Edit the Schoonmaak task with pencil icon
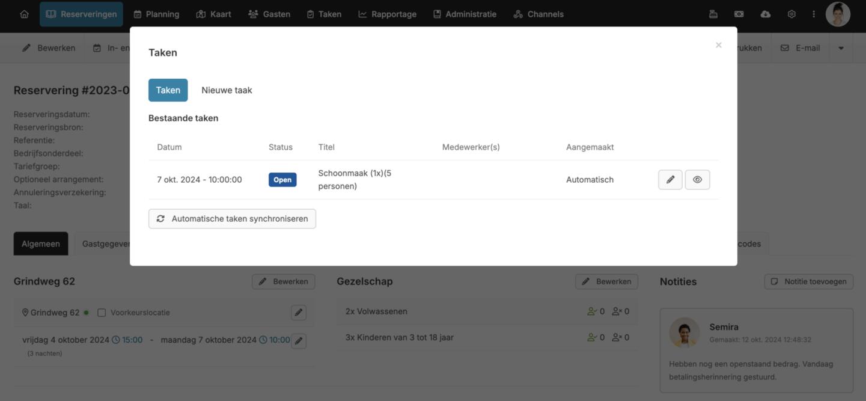Viewport: 866px width, 401px height. pos(670,180)
